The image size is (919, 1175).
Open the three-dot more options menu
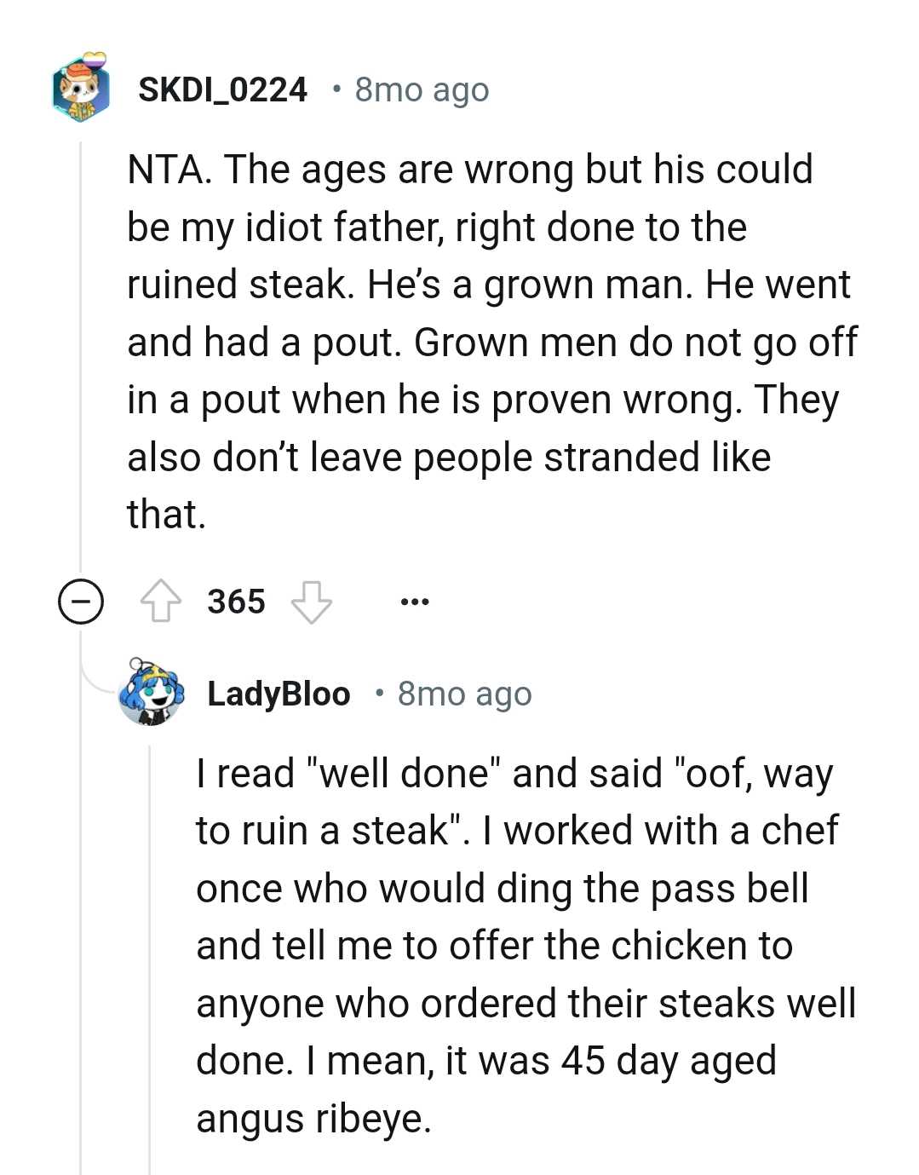[415, 602]
